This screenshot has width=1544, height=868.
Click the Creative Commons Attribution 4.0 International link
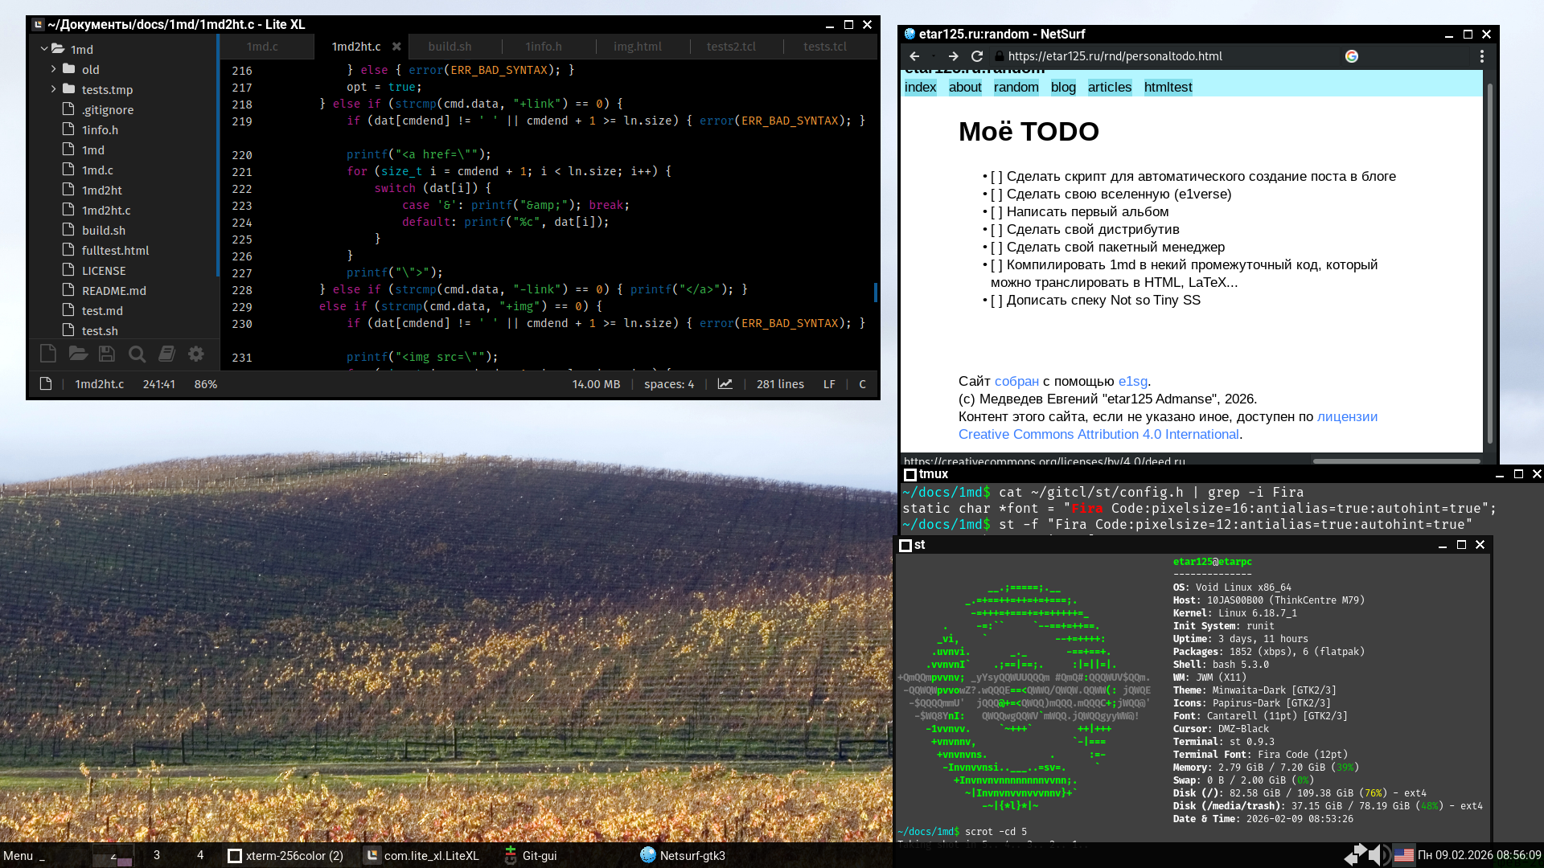[1098, 434]
